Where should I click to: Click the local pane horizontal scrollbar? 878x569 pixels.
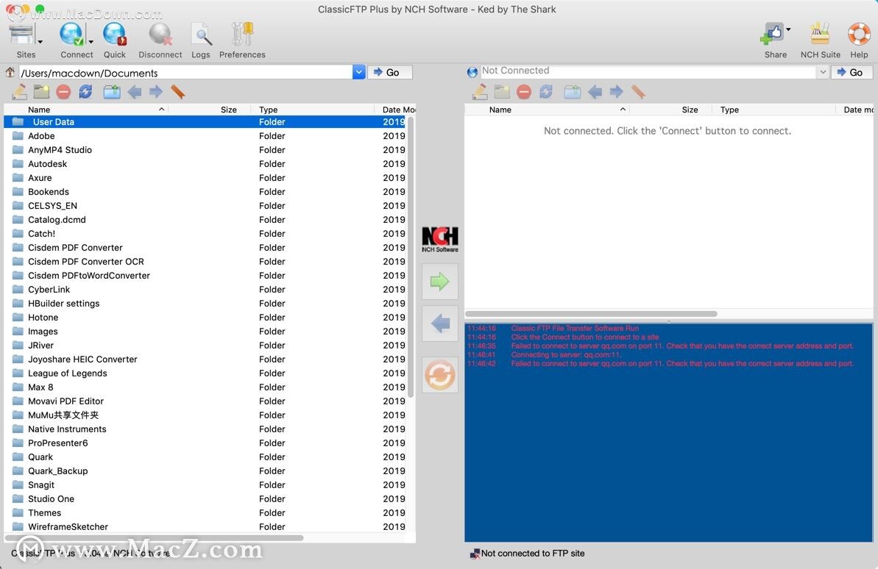pos(155,538)
